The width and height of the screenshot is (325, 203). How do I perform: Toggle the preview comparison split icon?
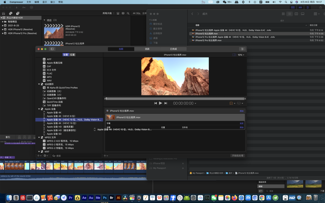click(x=234, y=55)
